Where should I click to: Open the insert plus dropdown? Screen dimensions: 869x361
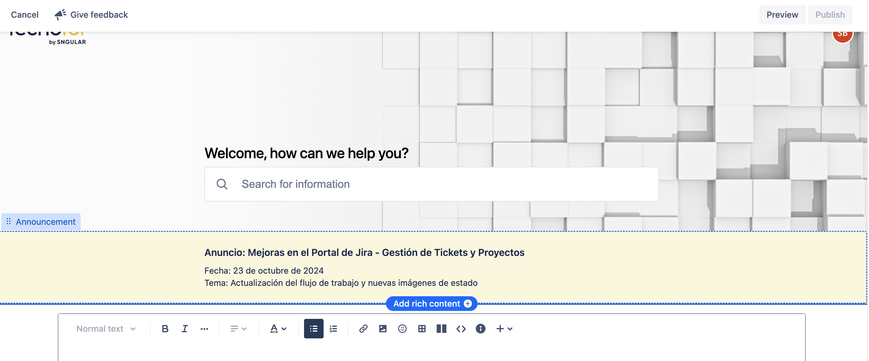tap(504, 329)
